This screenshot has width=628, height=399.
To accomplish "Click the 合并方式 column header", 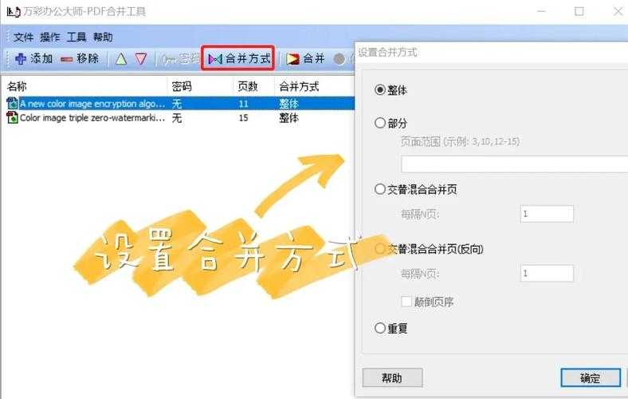I will [299, 86].
